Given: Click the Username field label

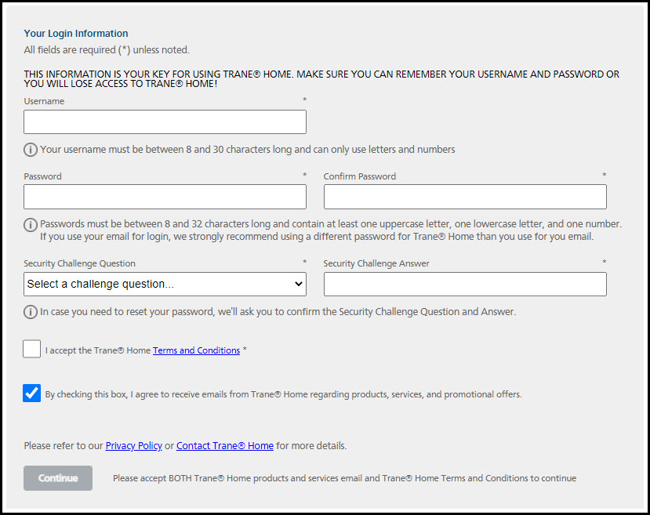Looking at the screenshot, I should (44, 101).
